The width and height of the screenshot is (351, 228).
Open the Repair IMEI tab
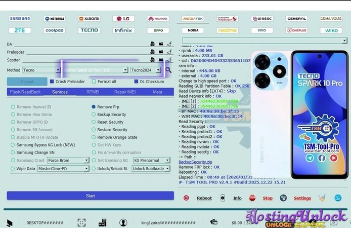pos(124,92)
